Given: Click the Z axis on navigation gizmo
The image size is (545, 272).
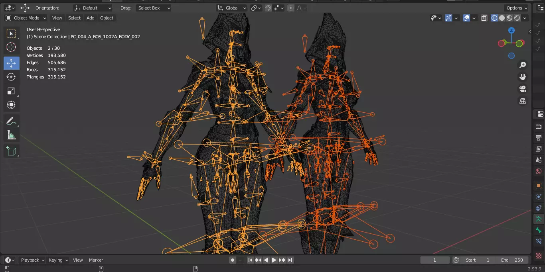Looking at the screenshot, I should click(x=511, y=30).
